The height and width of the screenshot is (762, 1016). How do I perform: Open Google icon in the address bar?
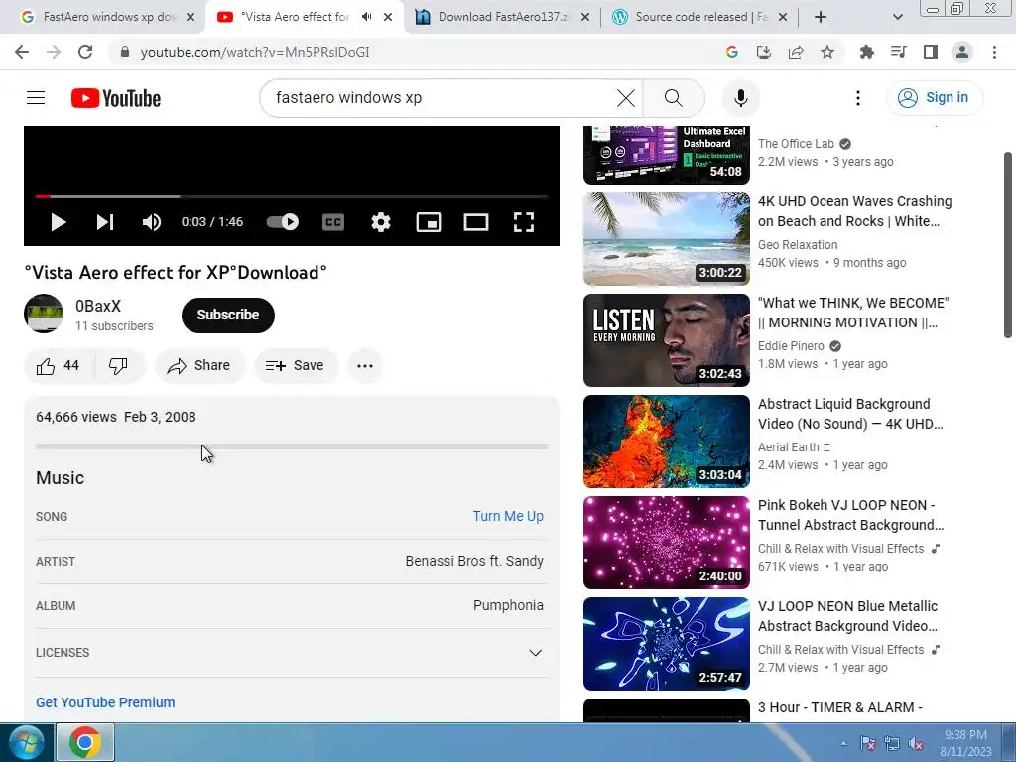pyautogui.click(x=732, y=52)
